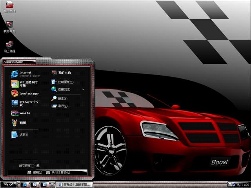
Task: Click 关闭计算机 (Shut Down) button
Action: [58, 172]
